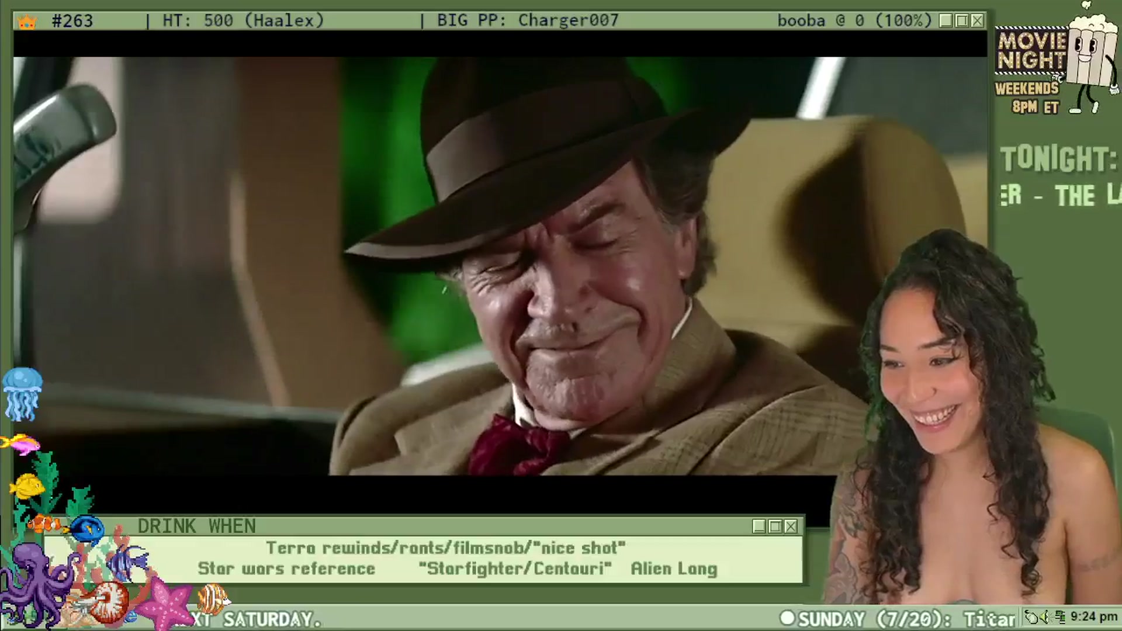
Task: Click the TONIGHT heading
Action: [1059, 159]
